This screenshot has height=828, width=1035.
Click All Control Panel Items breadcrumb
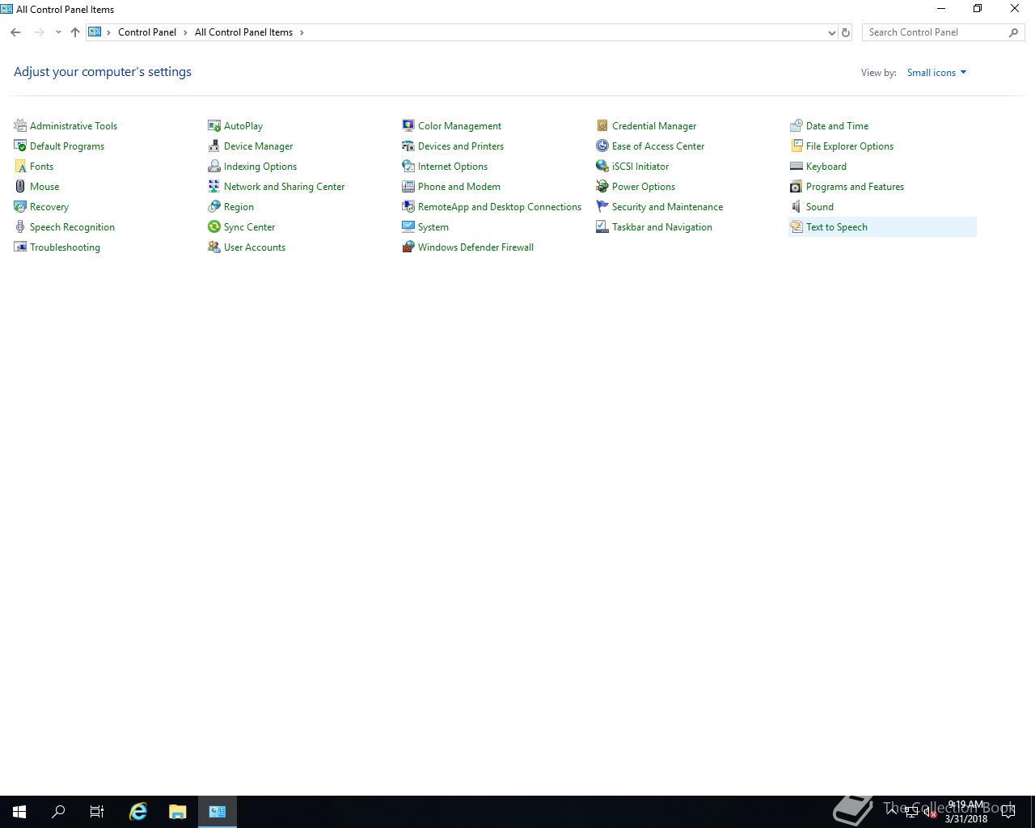(x=243, y=32)
